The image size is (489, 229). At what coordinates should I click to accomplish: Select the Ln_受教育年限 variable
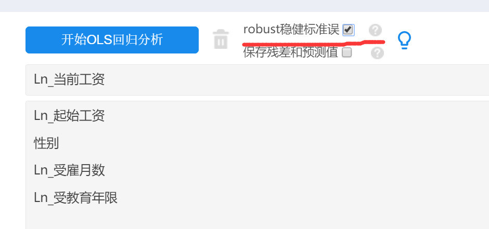[x=76, y=198]
